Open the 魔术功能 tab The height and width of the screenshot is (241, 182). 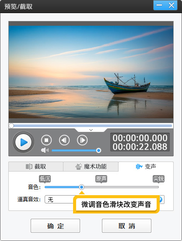point(91,166)
